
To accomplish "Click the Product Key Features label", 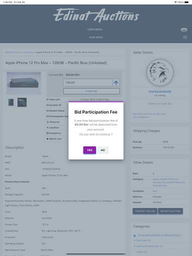I will 17,181.
